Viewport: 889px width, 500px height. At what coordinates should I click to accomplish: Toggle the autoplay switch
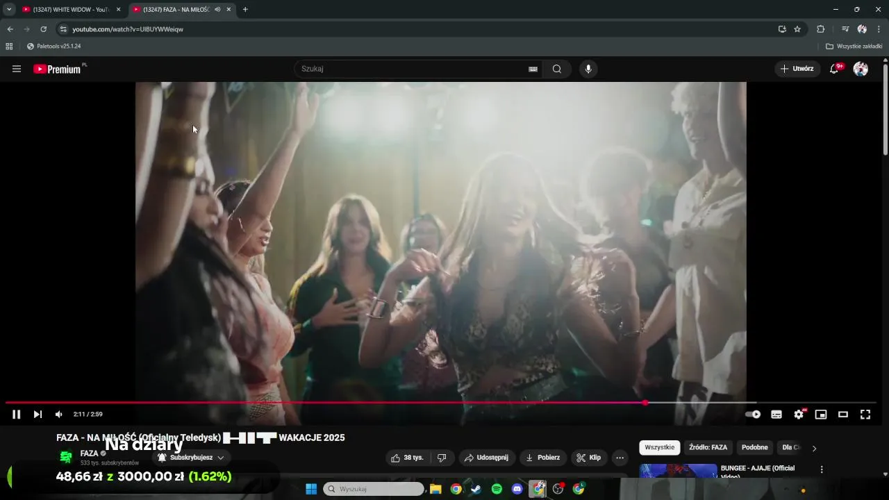(754, 415)
